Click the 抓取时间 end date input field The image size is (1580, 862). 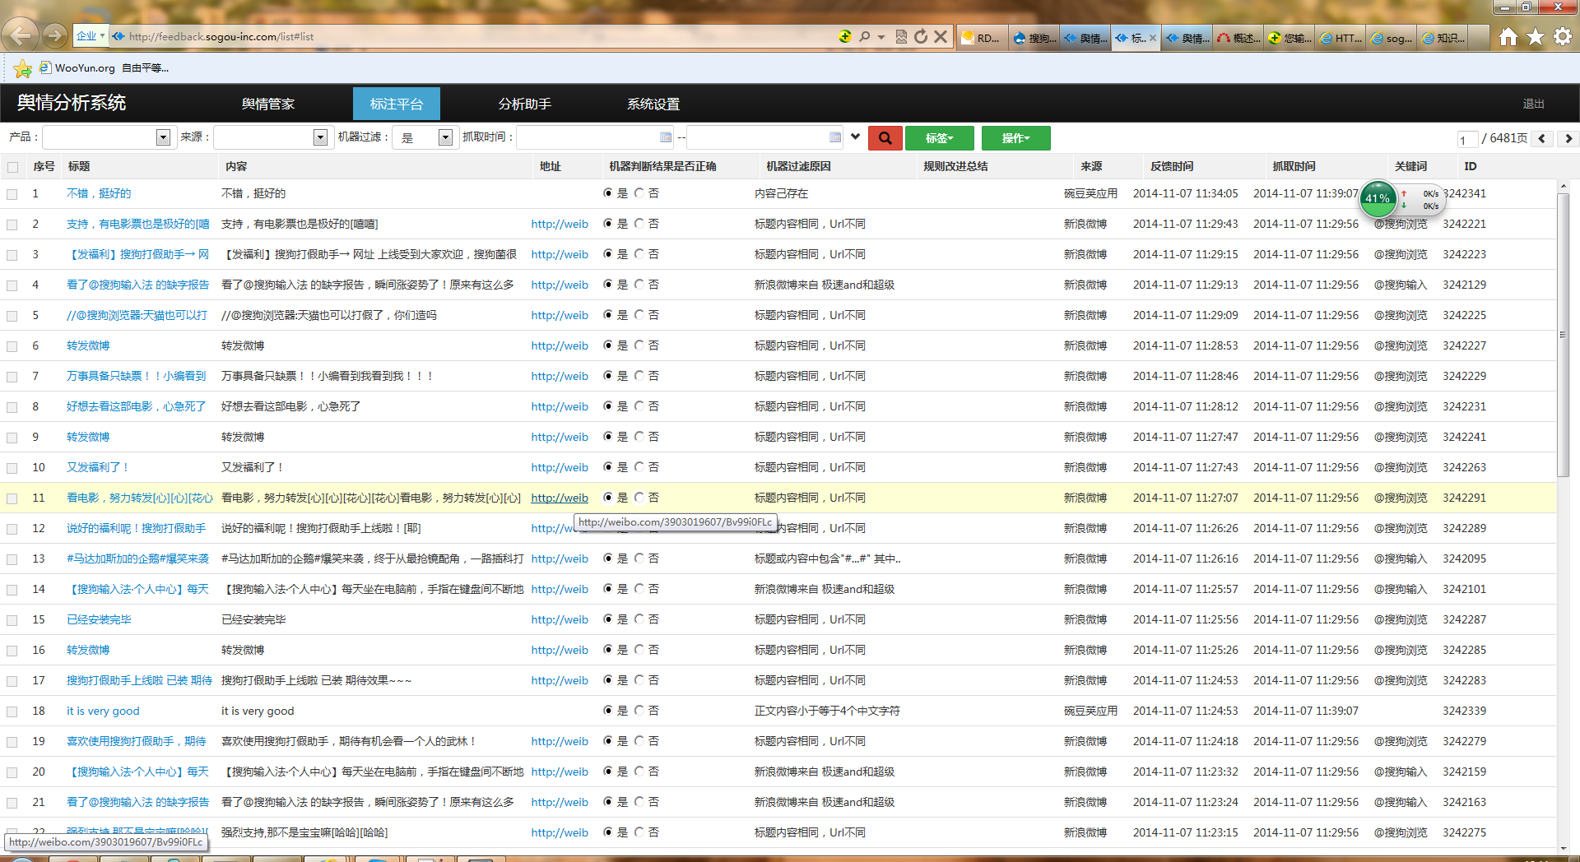(x=765, y=137)
